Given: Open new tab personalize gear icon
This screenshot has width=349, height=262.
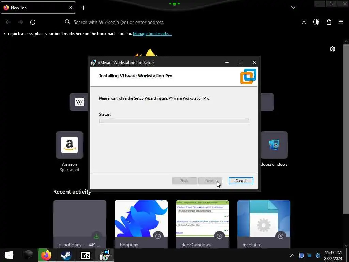Looking at the screenshot, I should coord(333,49).
